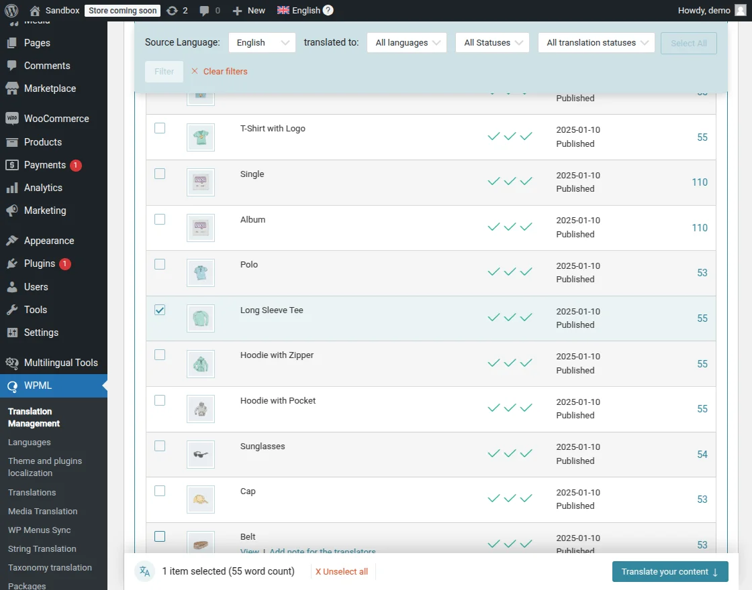Click the Sunglasses product thumbnail
Viewport: 752px width, 590px height.
pyautogui.click(x=201, y=455)
